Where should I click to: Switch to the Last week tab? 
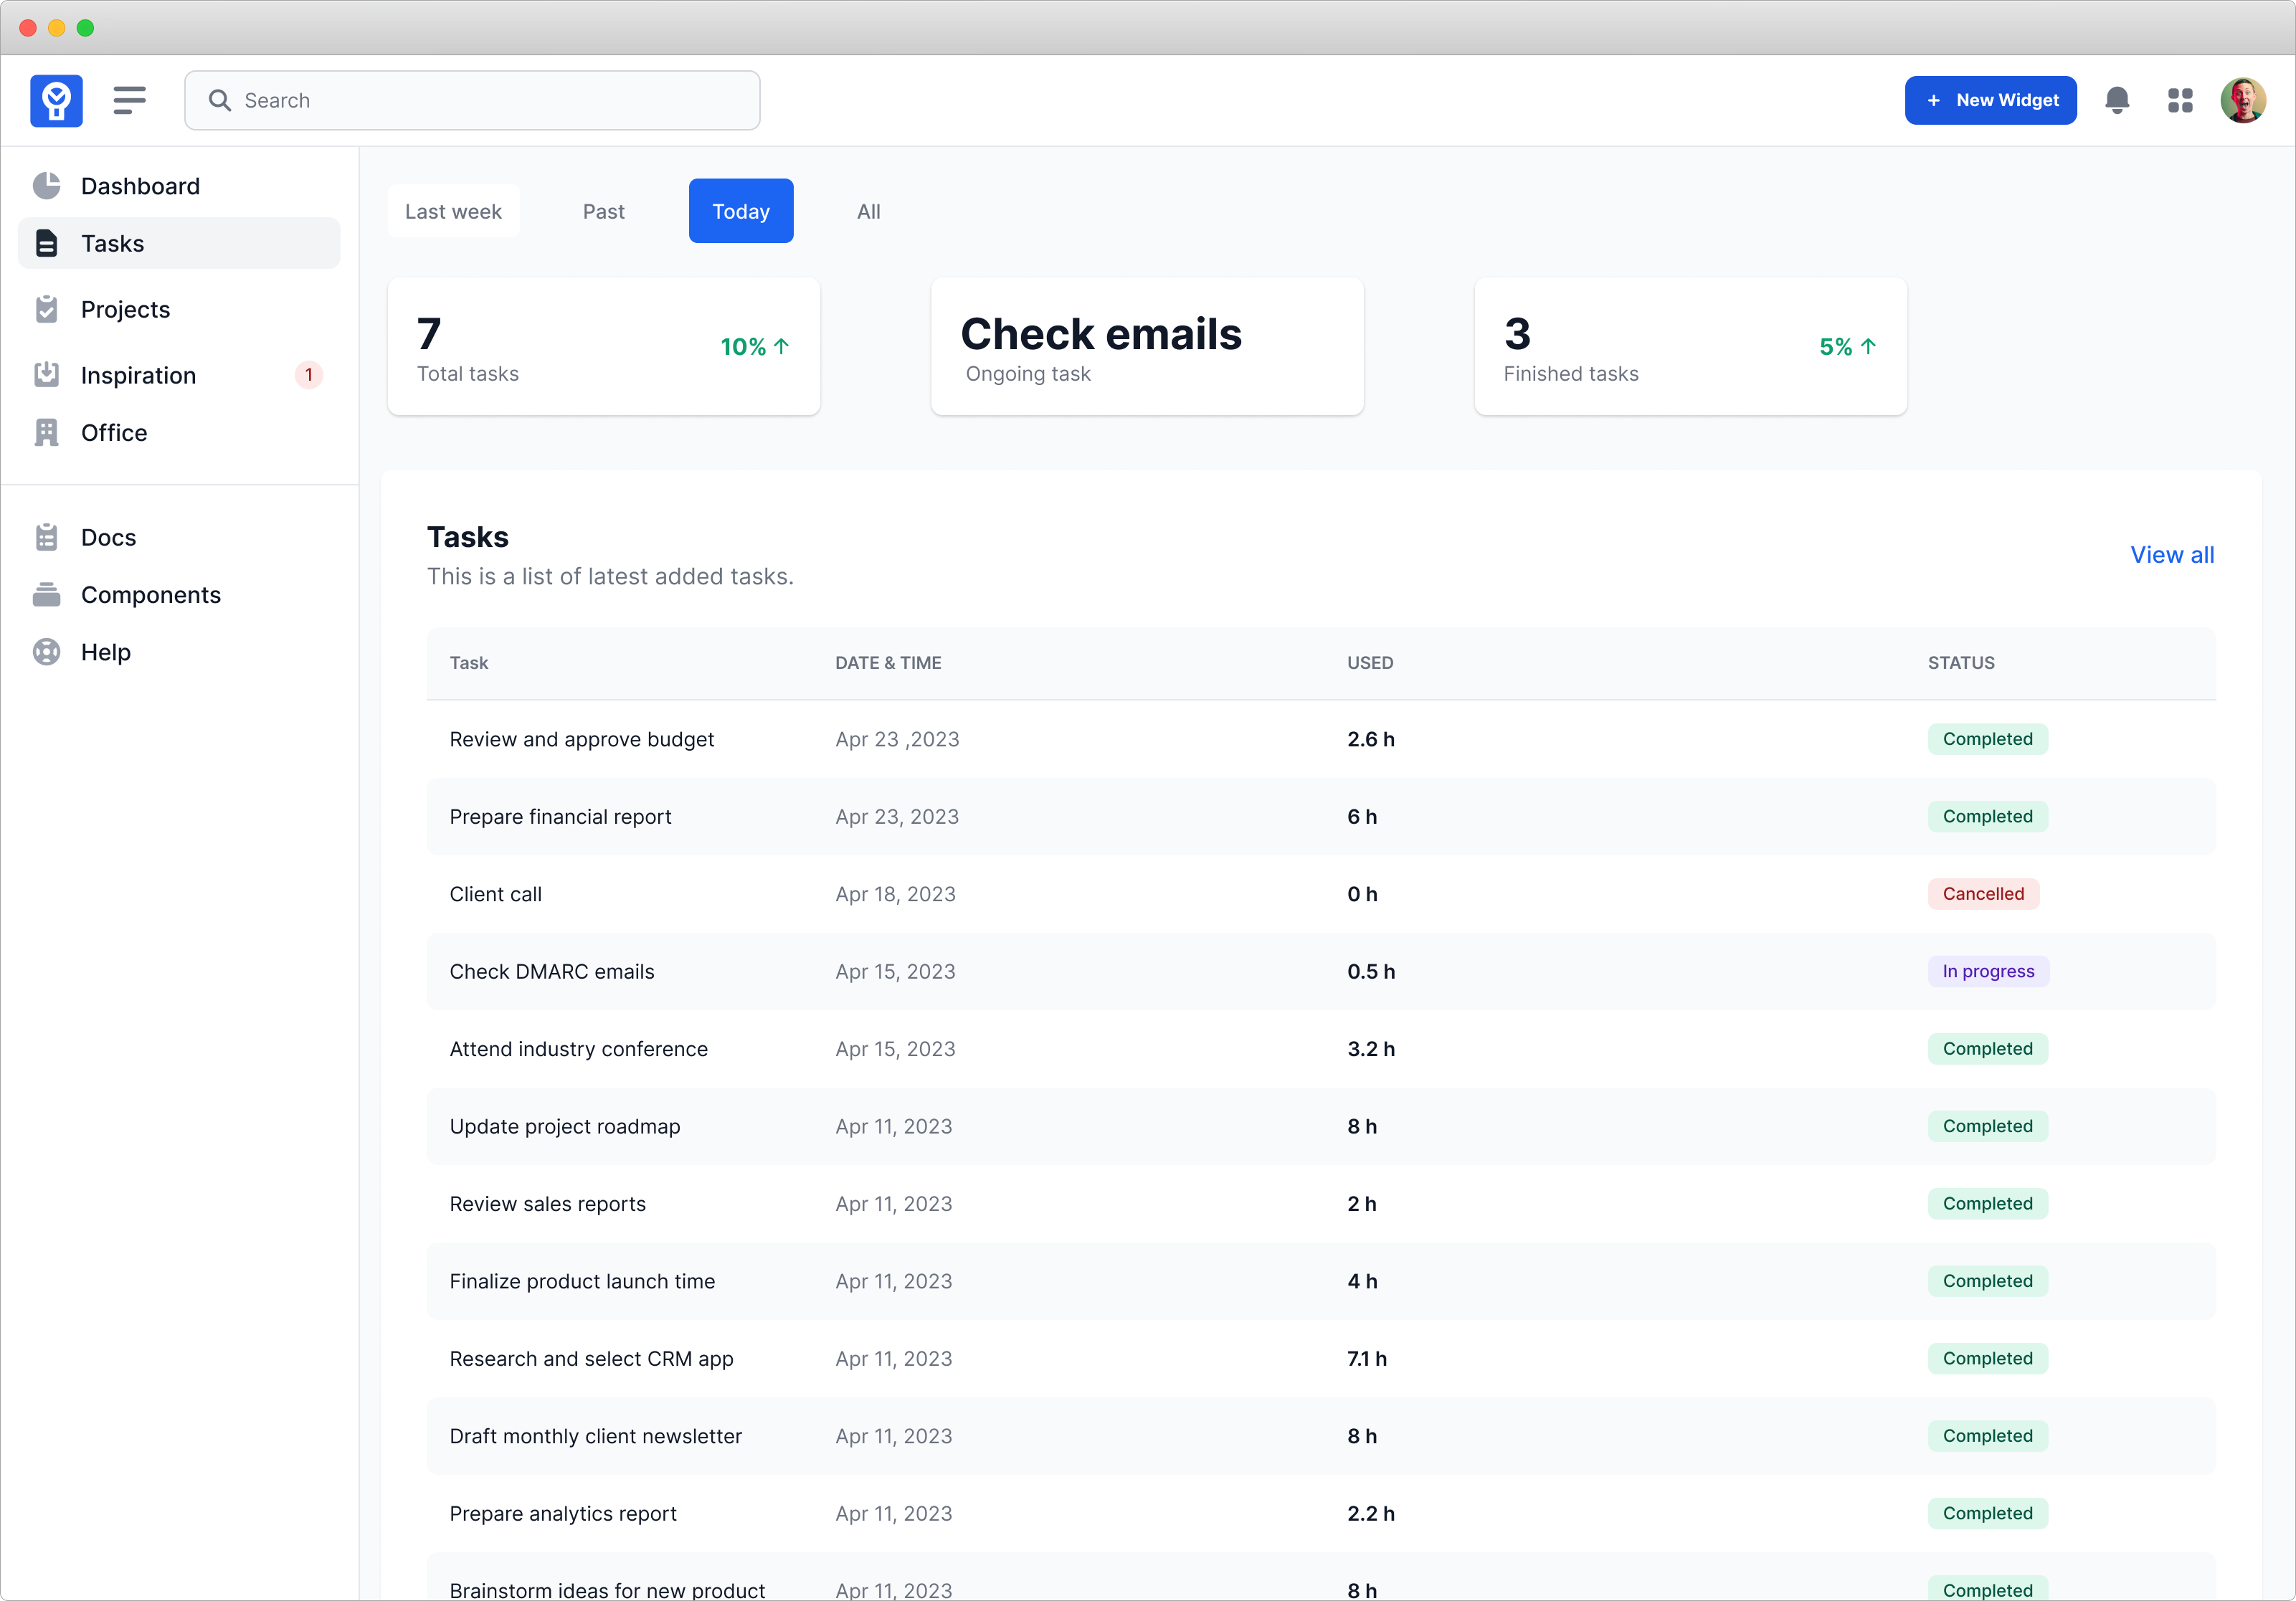point(453,211)
